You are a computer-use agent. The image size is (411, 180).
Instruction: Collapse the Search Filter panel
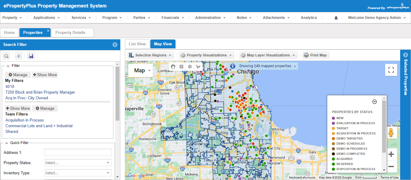[115, 44]
